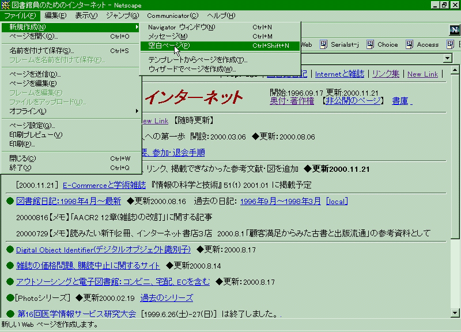The height and width of the screenshot is (332, 461).
Task: Click the scrollbar down arrow
Action: point(455,313)
